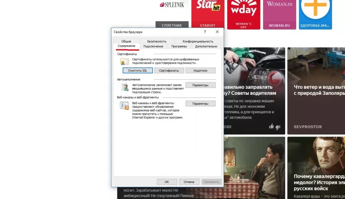Open the Конфиденциальность tab
The height and width of the screenshot is (199, 345).
[x=198, y=41]
